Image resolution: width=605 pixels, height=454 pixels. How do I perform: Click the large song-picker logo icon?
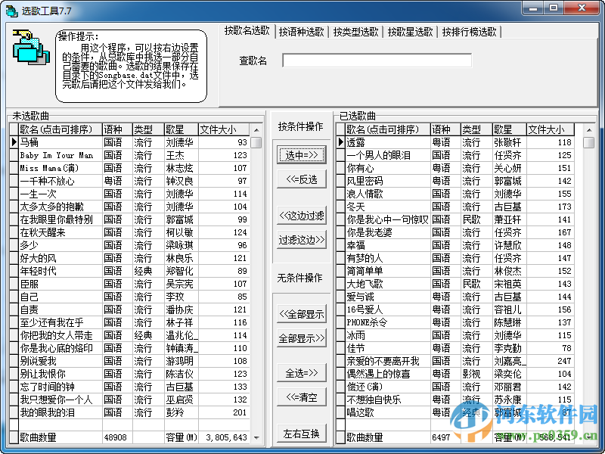(31, 47)
